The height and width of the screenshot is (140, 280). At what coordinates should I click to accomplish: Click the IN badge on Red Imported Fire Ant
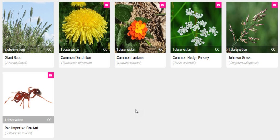pyautogui.click(x=51, y=75)
